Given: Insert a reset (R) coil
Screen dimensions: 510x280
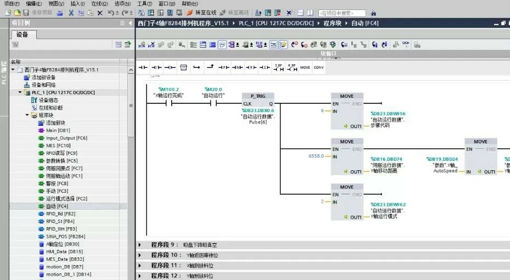Looking at the screenshot, I should pyautogui.click(x=251, y=68).
